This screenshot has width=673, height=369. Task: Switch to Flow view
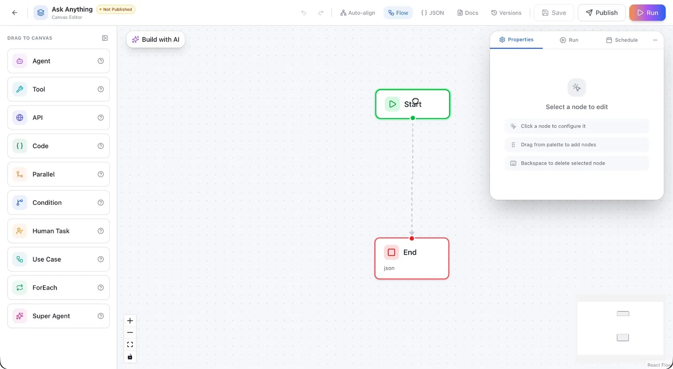point(398,13)
